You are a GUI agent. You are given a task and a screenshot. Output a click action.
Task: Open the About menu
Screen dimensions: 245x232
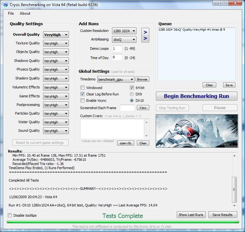25,13
